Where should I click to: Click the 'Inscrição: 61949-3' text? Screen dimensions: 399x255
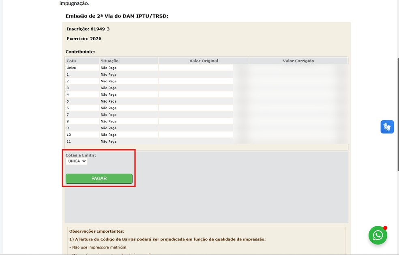click(88, 29)
